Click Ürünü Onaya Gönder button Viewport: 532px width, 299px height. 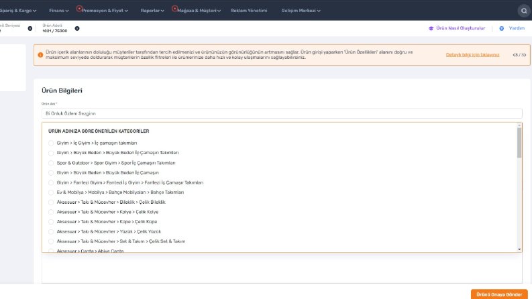click(499, 294)
